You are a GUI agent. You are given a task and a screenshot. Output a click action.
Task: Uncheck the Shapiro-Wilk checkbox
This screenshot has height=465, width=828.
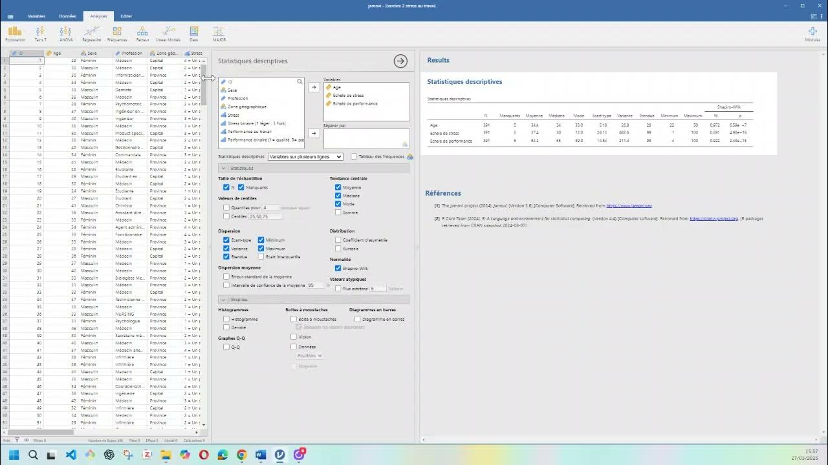338,268
